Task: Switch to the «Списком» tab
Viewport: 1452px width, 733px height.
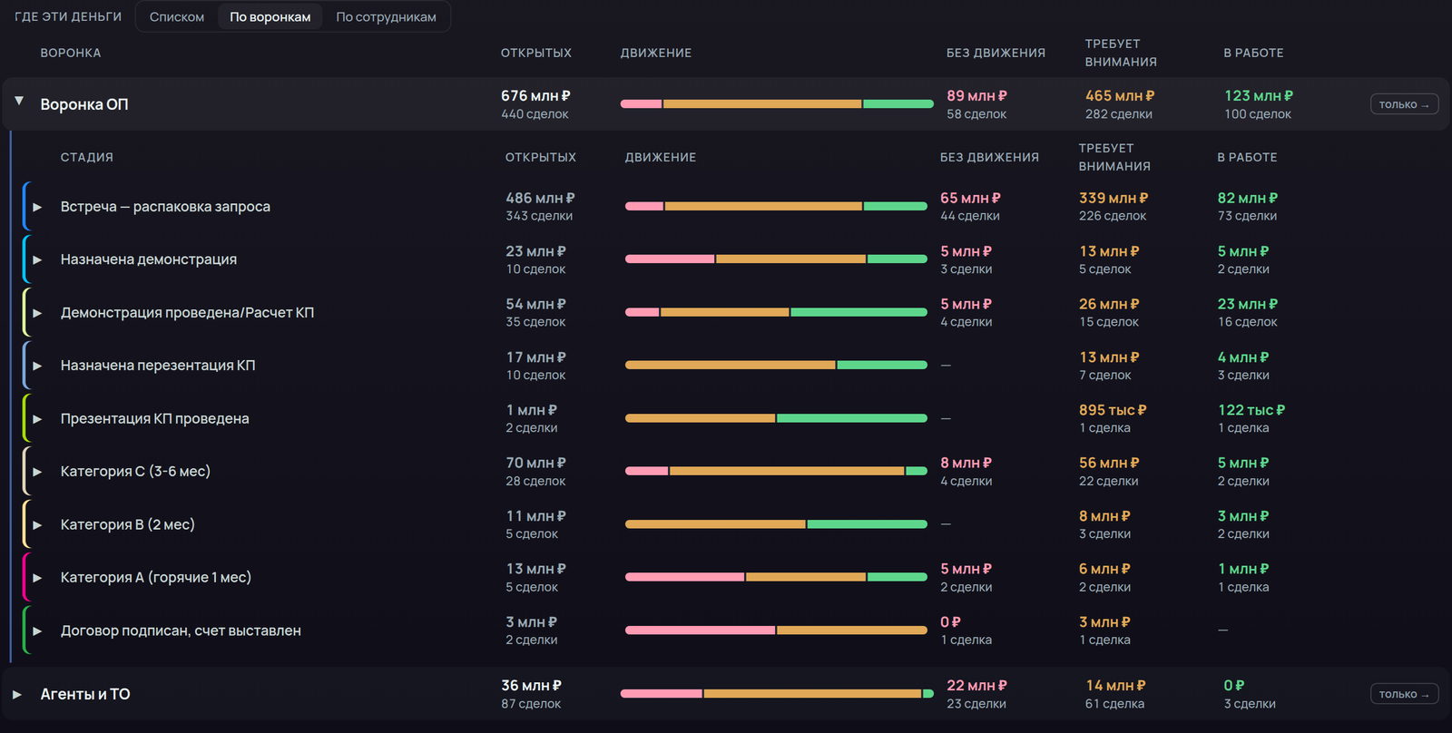Action: (177, 17)
